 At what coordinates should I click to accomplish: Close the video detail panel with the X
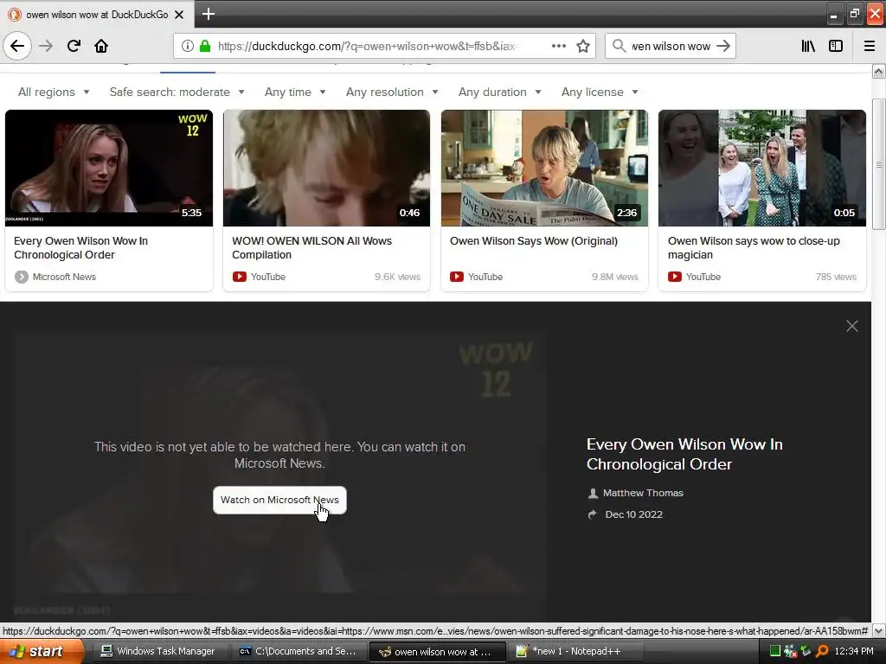(852, 326)
